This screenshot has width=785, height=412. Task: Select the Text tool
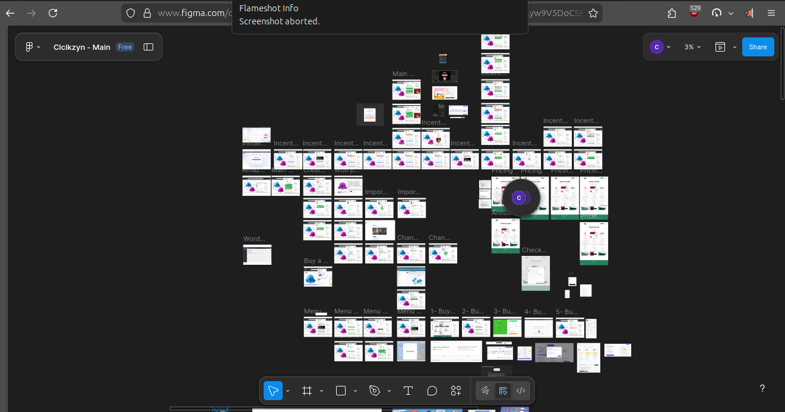(x=408, y=391)
